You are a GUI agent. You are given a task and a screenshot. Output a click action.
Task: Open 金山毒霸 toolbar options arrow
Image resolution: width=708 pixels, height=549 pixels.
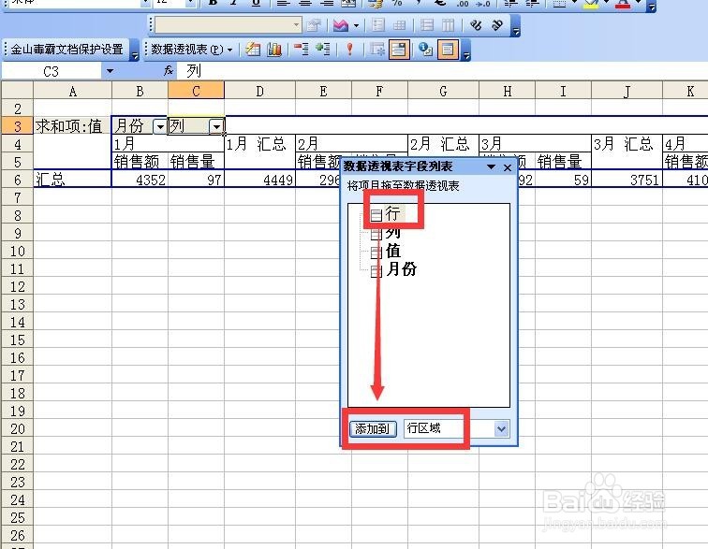click(134, 55)
